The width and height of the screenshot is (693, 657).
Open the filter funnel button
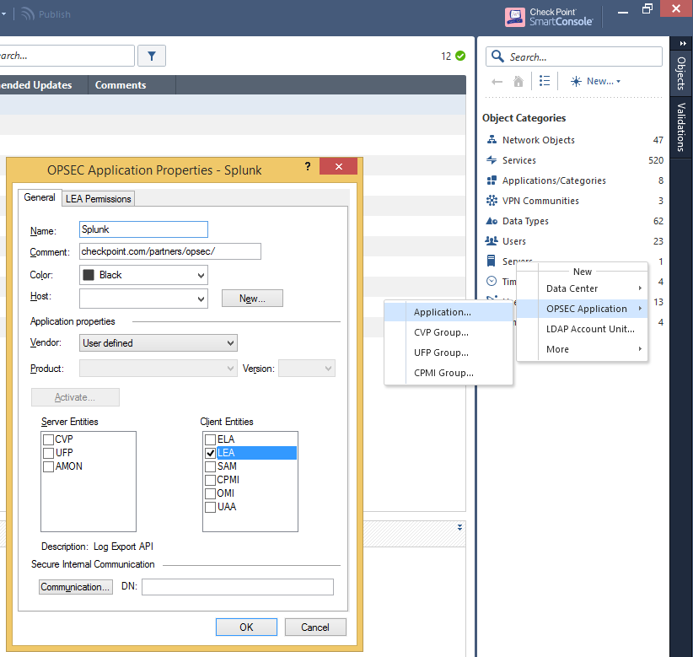pos(152,57)
